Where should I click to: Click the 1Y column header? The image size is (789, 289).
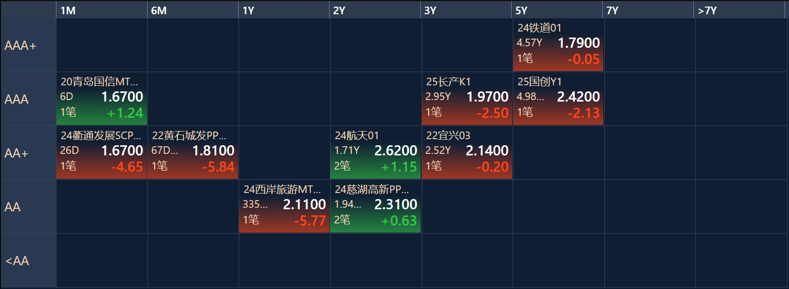[284, 10]
